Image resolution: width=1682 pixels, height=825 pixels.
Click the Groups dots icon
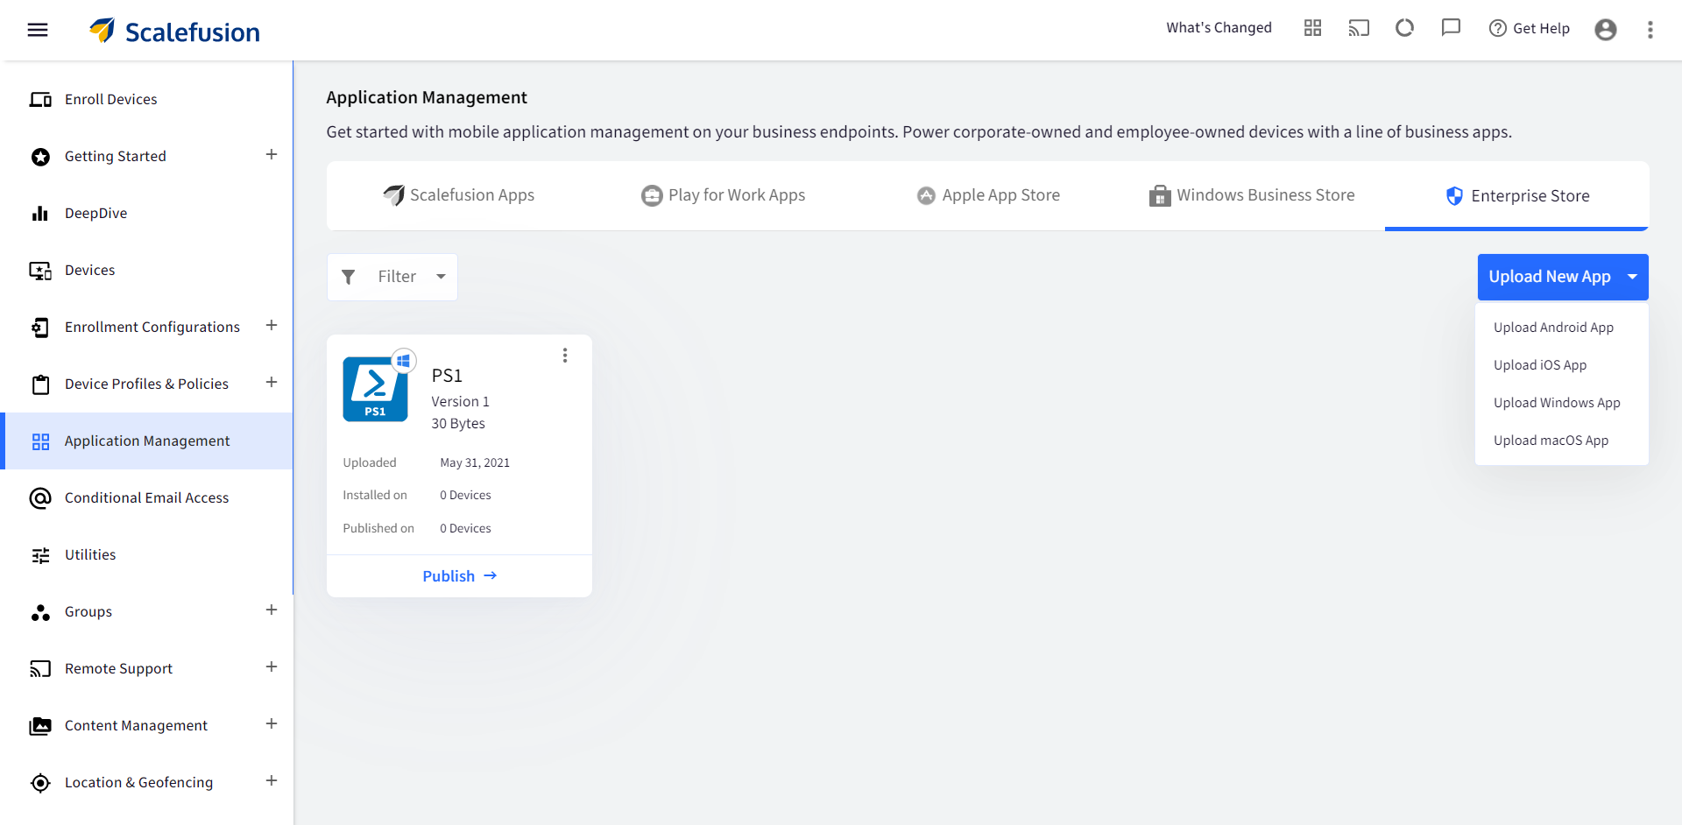click(x=40, y=612)
